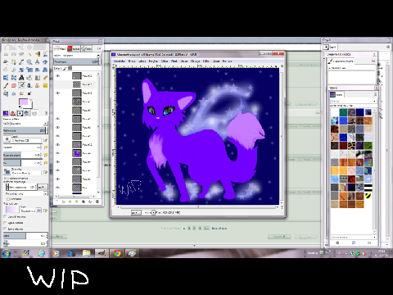The image size is (393, 295).
Task: Select the Move tool
Action: [x=45, y=61]
